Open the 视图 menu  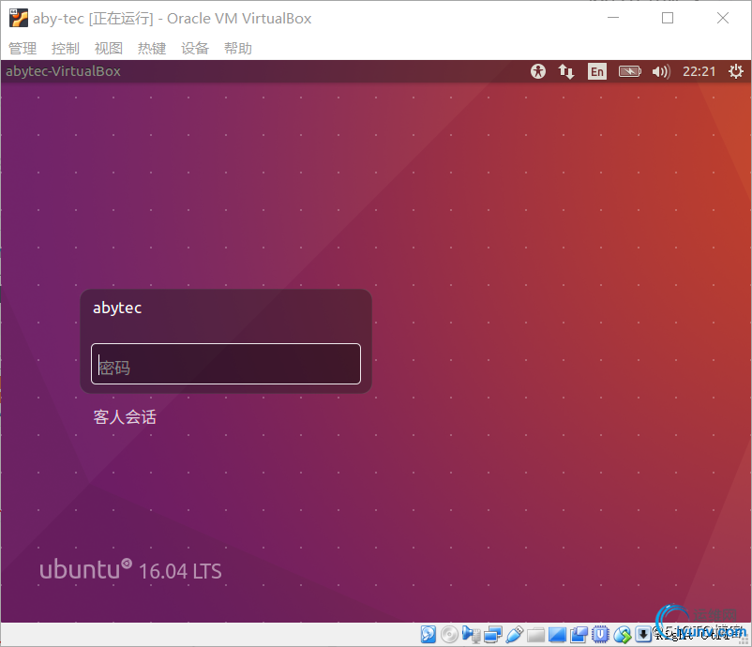click(109, 48)
